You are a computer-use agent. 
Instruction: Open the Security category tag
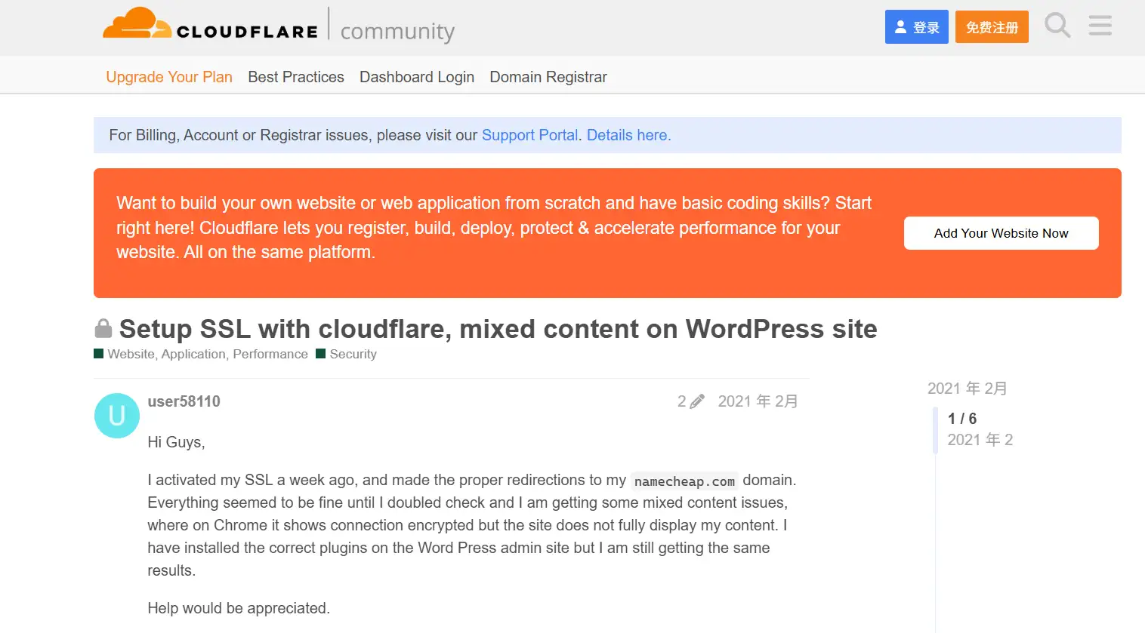pyautogui.click(x=346, y=354)
